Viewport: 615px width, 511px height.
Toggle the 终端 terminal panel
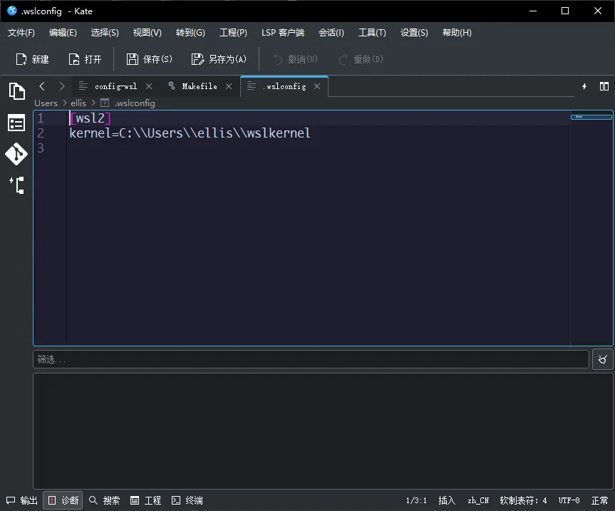(x=187, y=500)
